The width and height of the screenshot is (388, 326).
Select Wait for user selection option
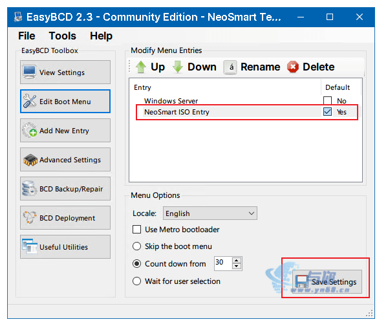[136, 281]
